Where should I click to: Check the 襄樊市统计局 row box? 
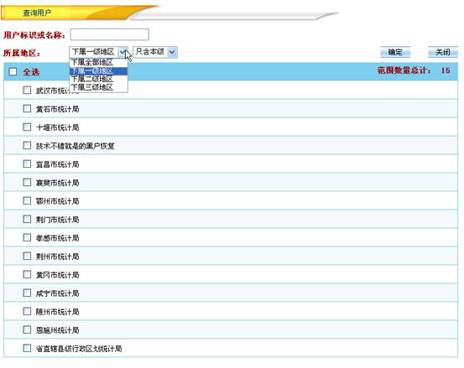[27, 182]
